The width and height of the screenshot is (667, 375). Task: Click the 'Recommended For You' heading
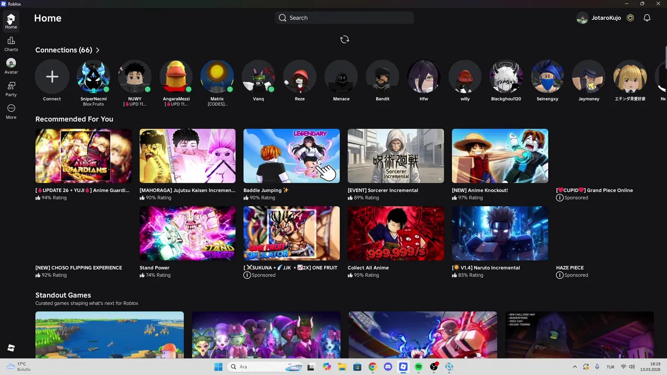pyautogui.click(x=74, y=119)
